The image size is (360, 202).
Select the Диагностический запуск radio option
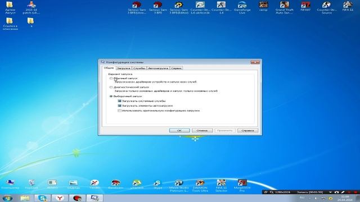pyautogui.click(x=111, y=88)
